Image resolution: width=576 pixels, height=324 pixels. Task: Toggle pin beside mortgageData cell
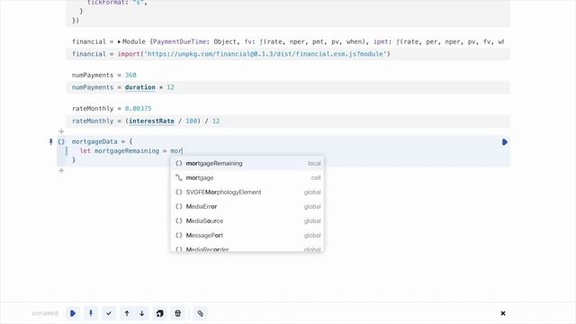(50, 142)
